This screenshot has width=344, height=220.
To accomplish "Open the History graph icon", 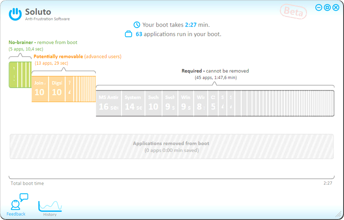I will coord(50,206).
